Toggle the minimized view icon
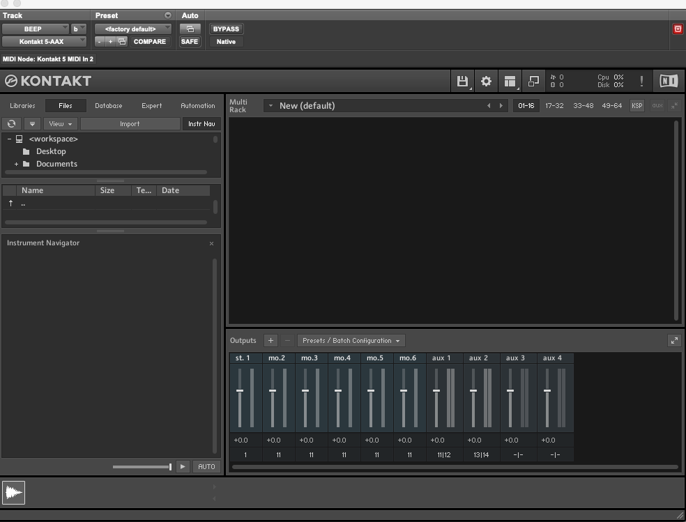This screenshot has height=522, width=686. click(x=533, y=82)
